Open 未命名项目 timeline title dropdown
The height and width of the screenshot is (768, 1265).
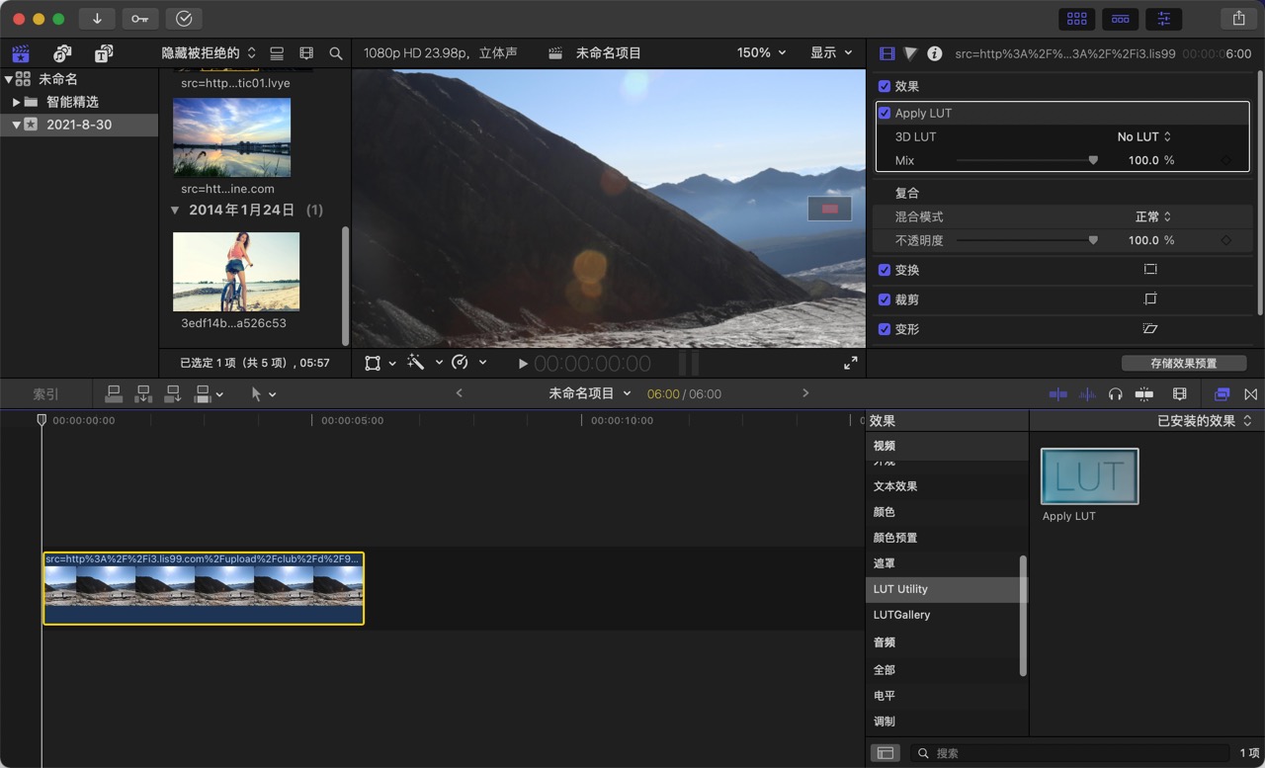pyautogui.click(x=590, y=393)
